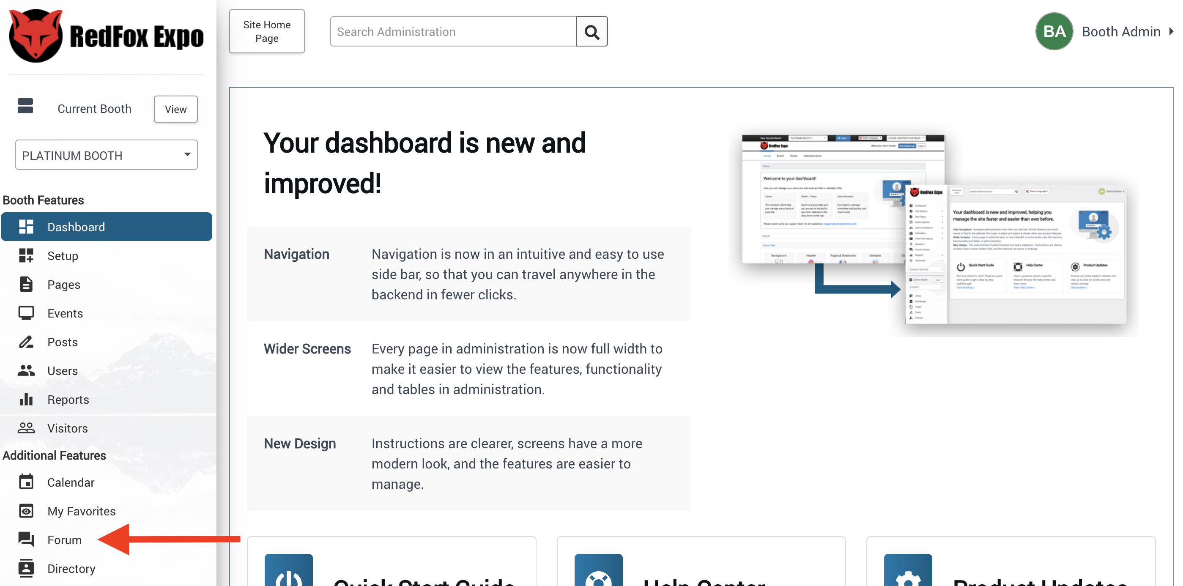Click the Wider Screens heading text
Viewport: 1183px width, 586px height.
[307, 348]
